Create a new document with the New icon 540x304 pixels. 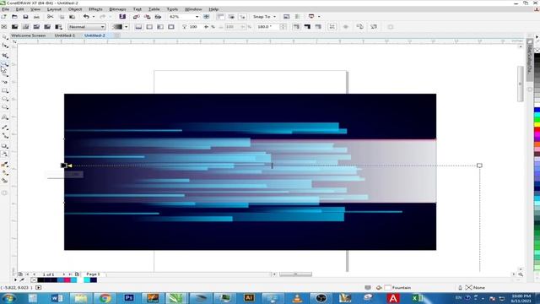click(x=3, y=17)
